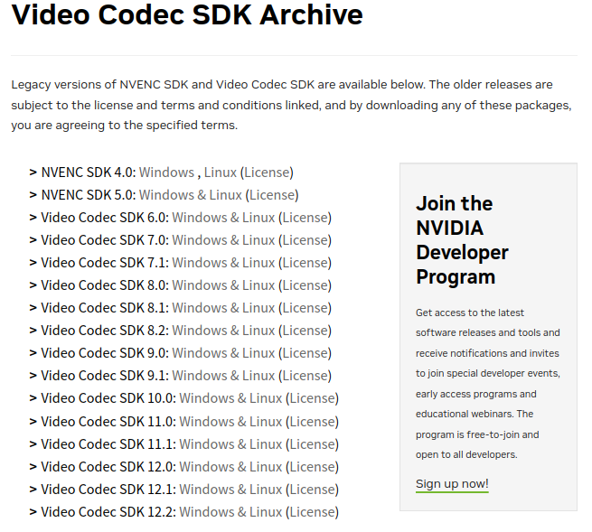Image resolution: width=592 pixels, height=532 pixels.
Task: Click the 'Get access to the latest' description text
Action: (488, 384)
